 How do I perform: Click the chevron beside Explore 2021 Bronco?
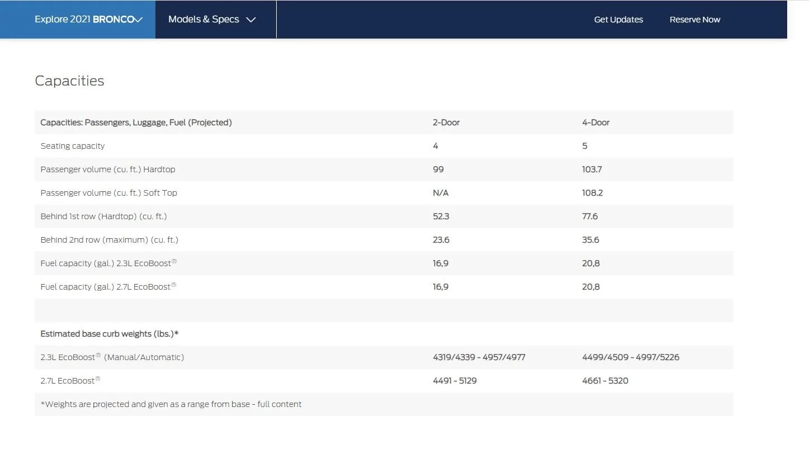pyautogui.click(x=139, y=20)
